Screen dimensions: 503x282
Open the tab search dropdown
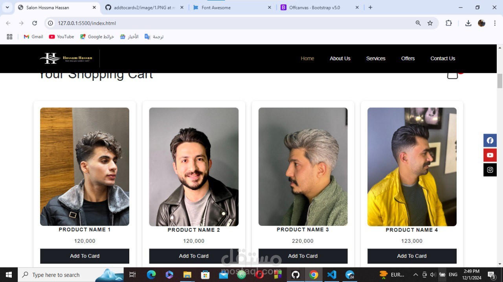pos(7,7)
